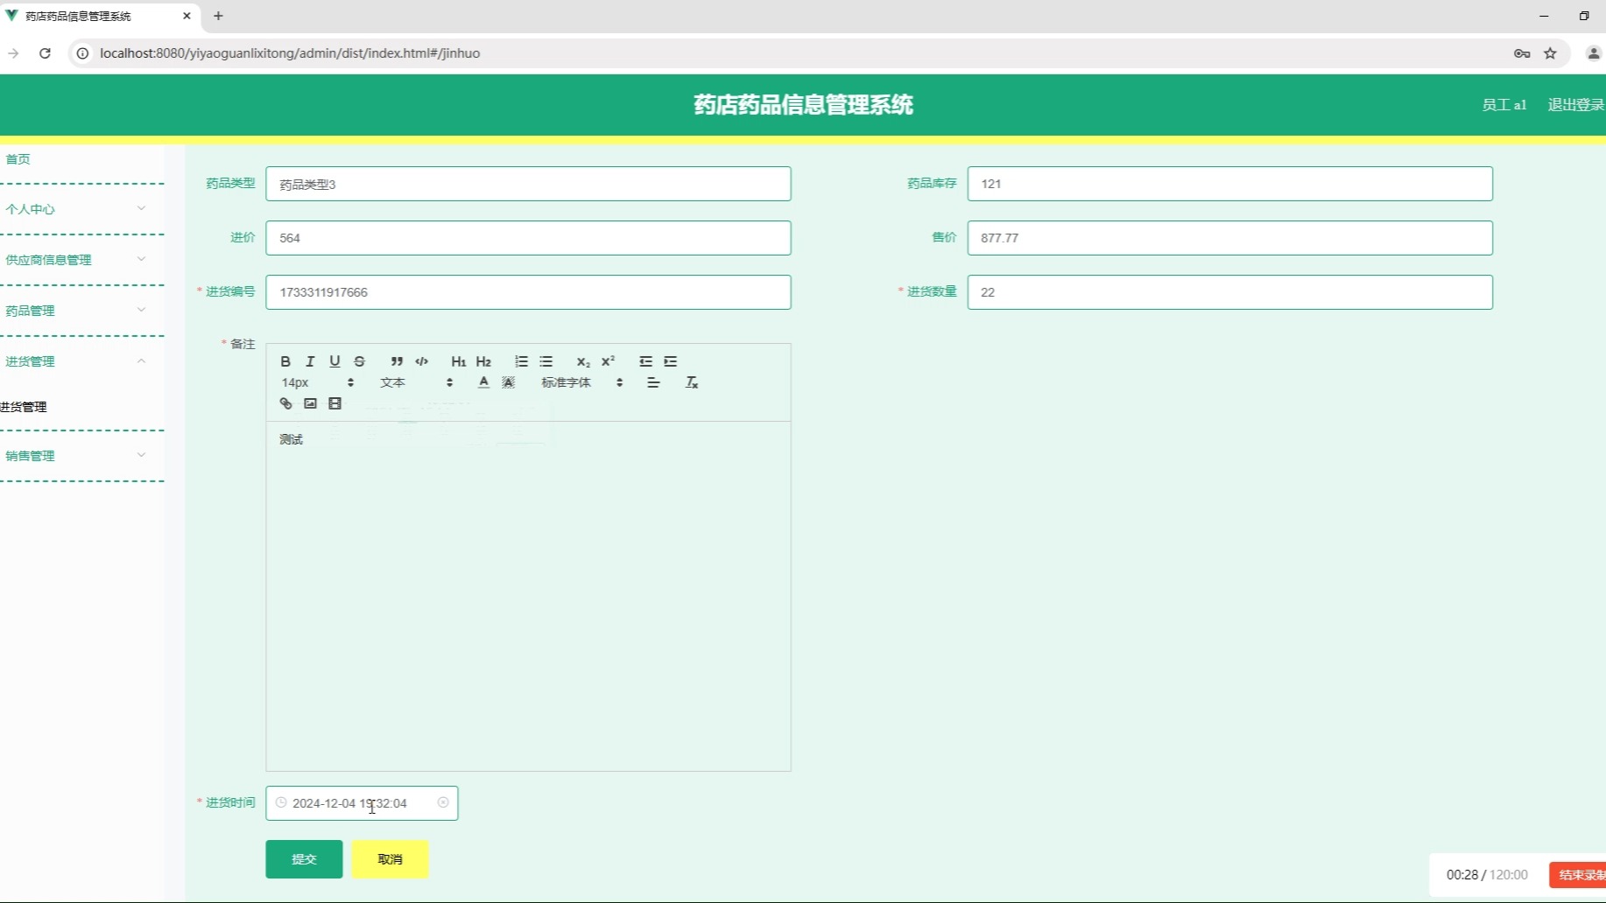Click the 提交 submit button
This screenshot has height=903, width=1606.
[304, 859]
